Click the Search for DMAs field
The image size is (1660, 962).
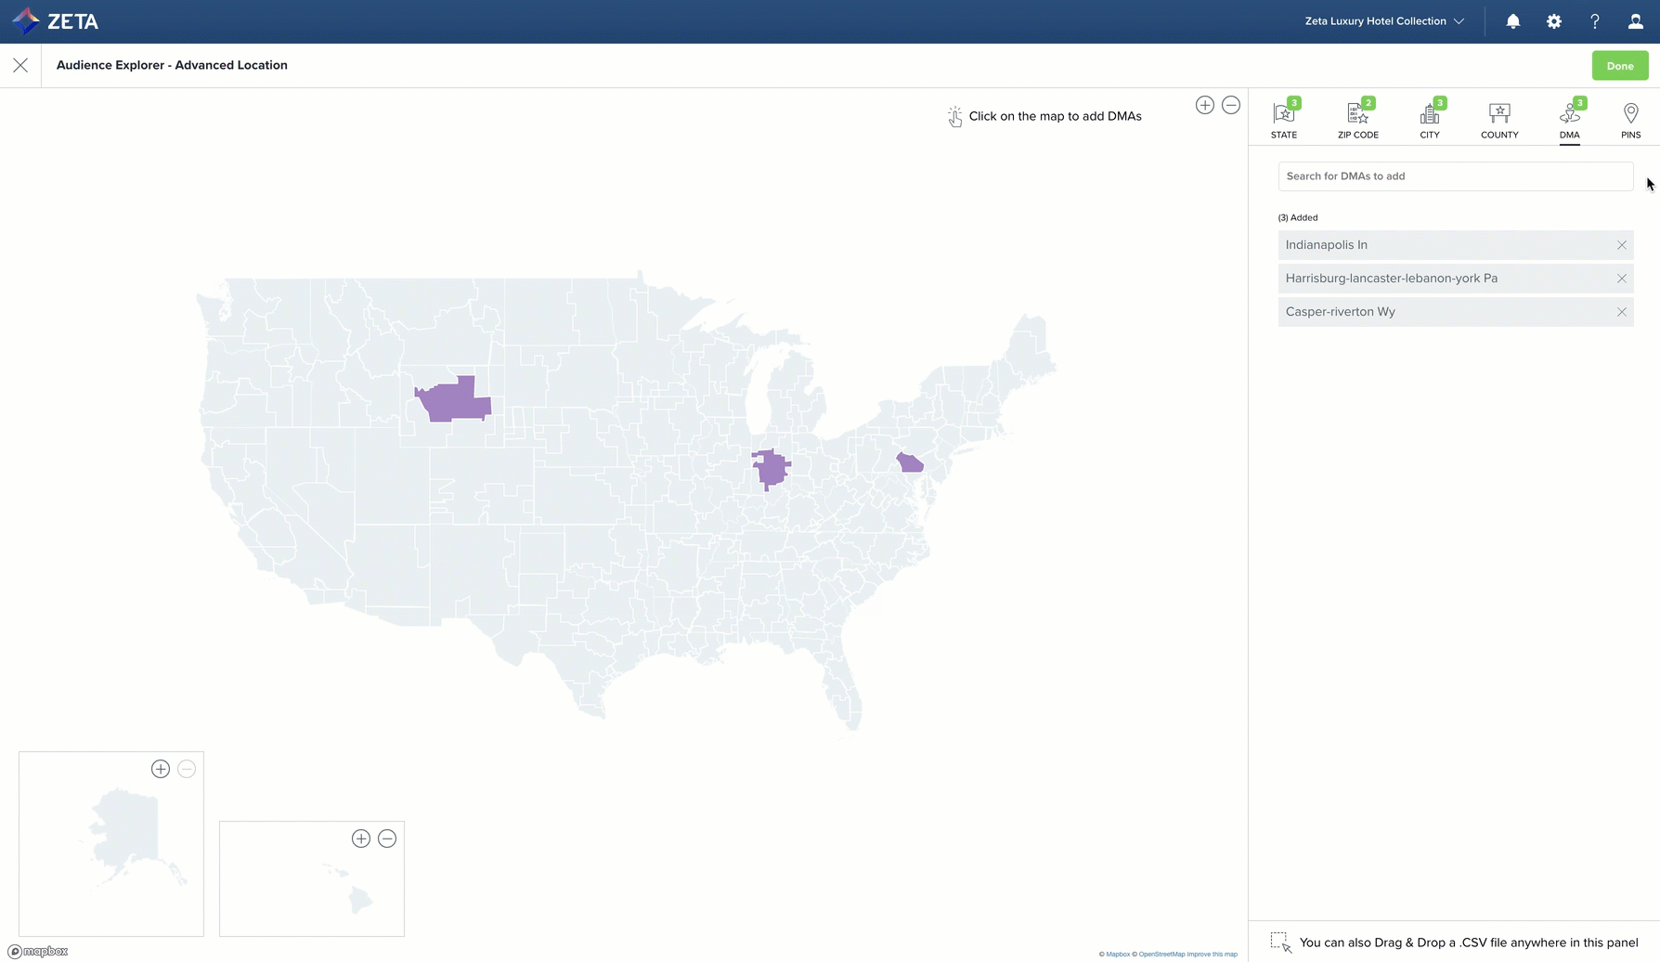(1455, 176)
